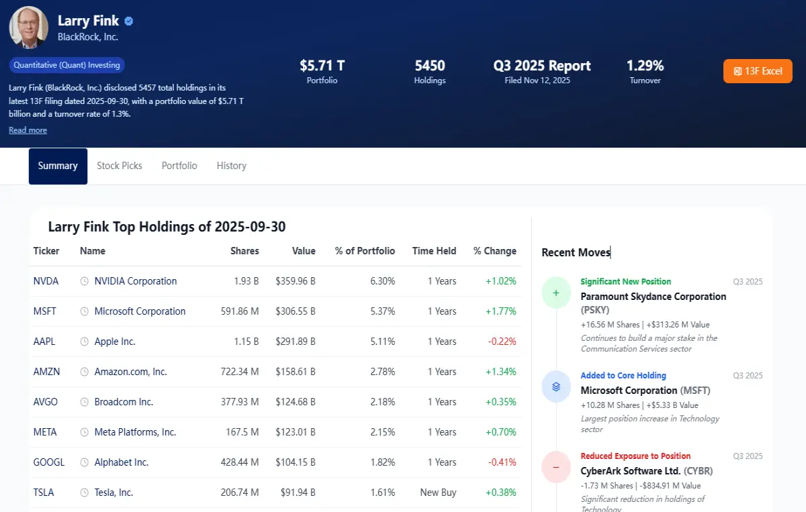Click the New Buy label for TSLA
Screen dimensions: 806x512
(x=439, y=493)
